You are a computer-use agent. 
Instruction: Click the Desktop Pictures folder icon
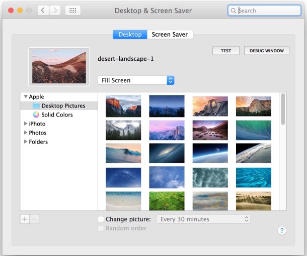36,105
